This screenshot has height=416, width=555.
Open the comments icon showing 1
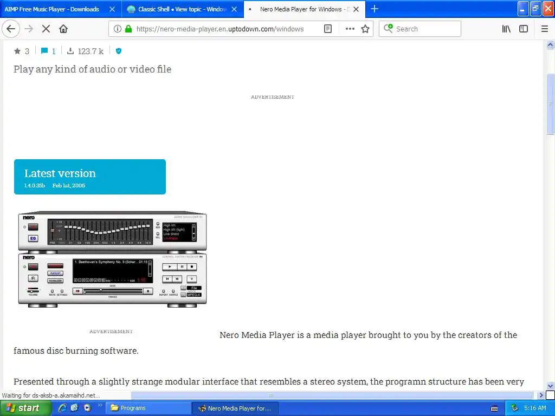(x=44, y=51)
